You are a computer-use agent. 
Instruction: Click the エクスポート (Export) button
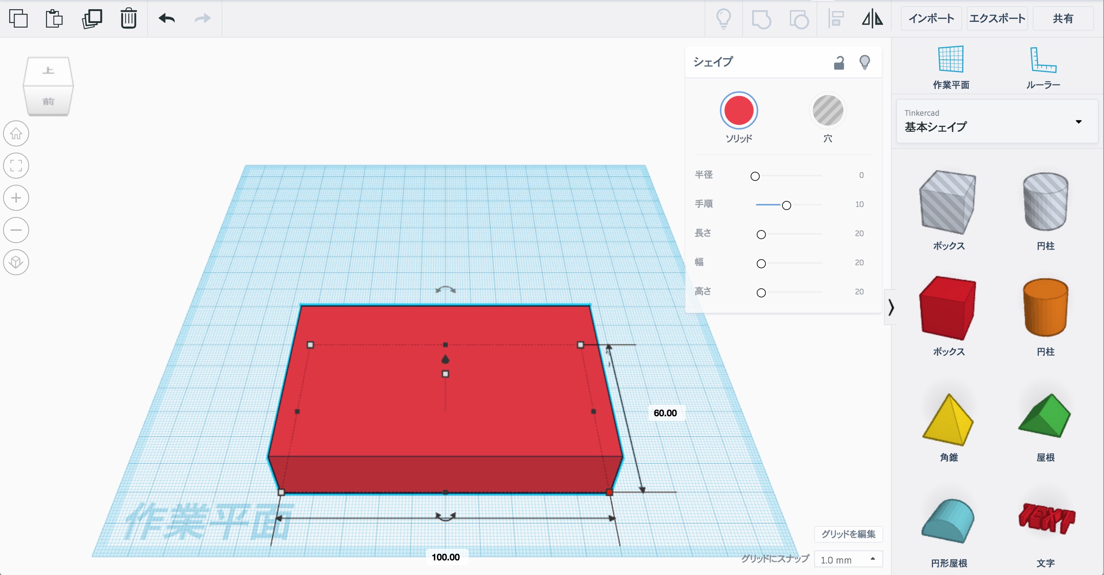[x=997, y=18]
